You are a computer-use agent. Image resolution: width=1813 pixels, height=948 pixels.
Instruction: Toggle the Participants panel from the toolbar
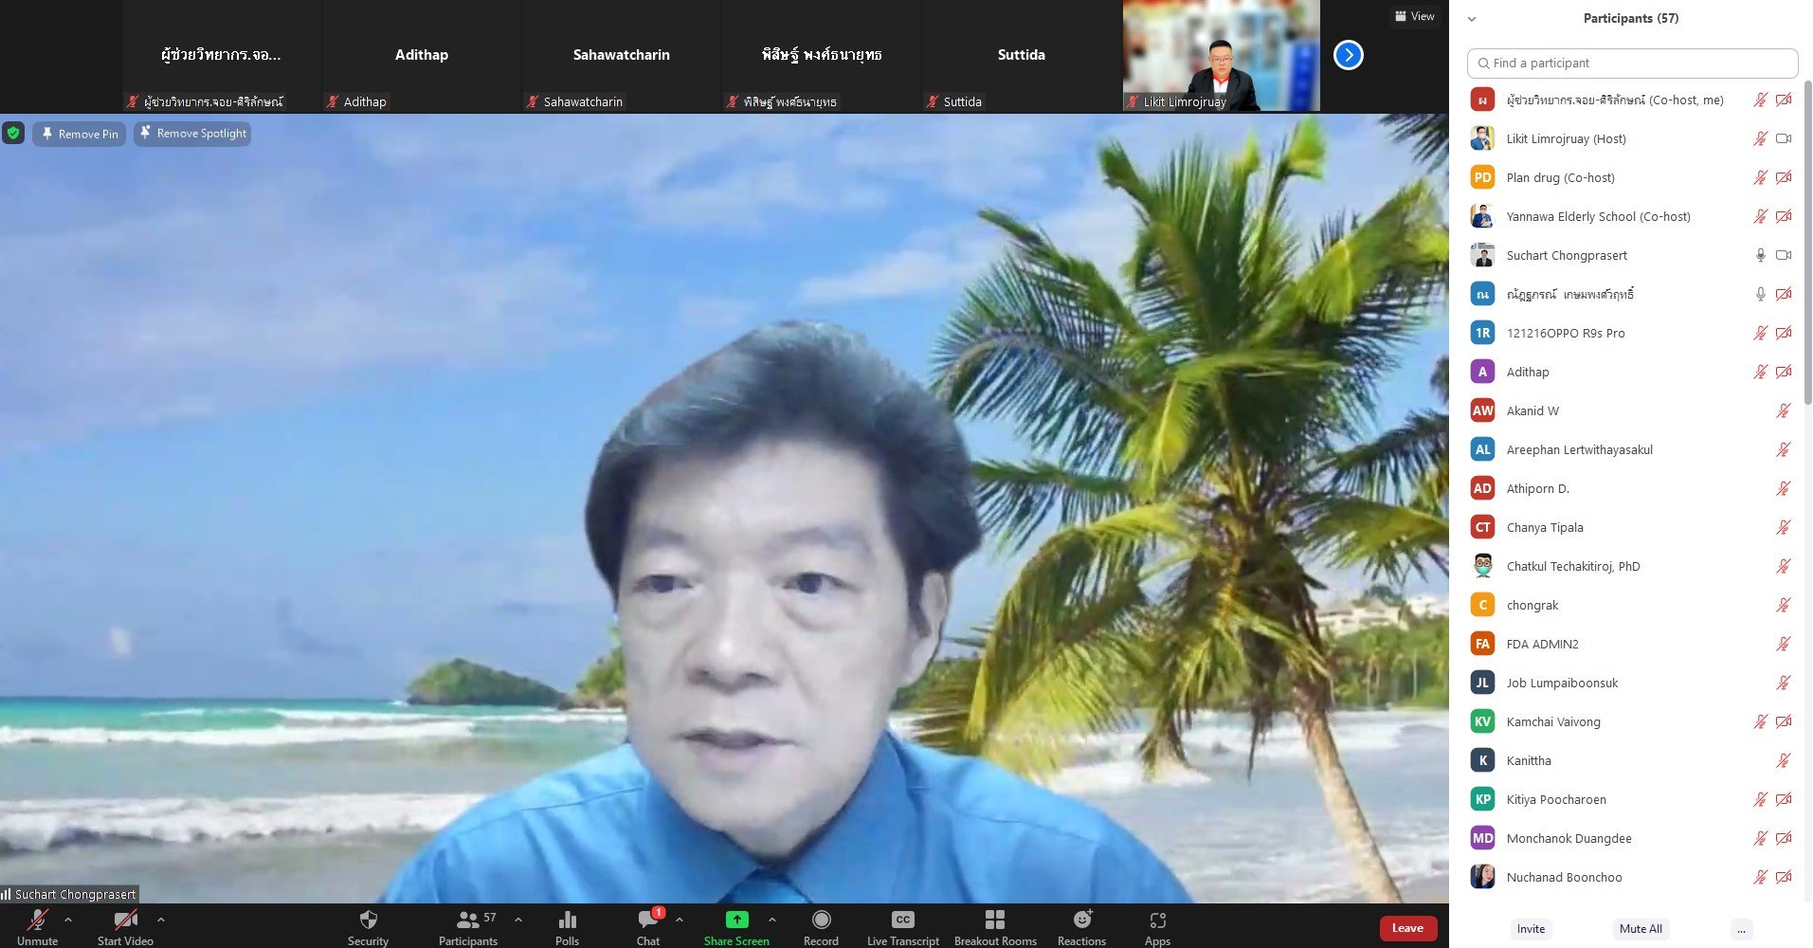point(468,925)
